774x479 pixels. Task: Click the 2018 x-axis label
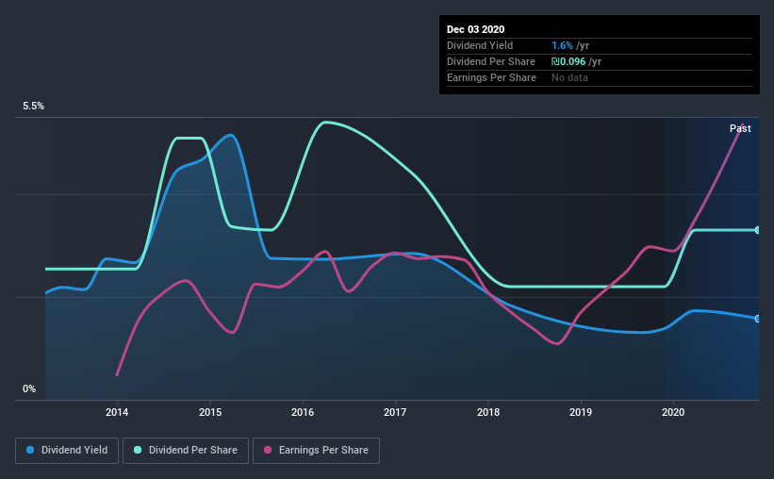(488, 412)
